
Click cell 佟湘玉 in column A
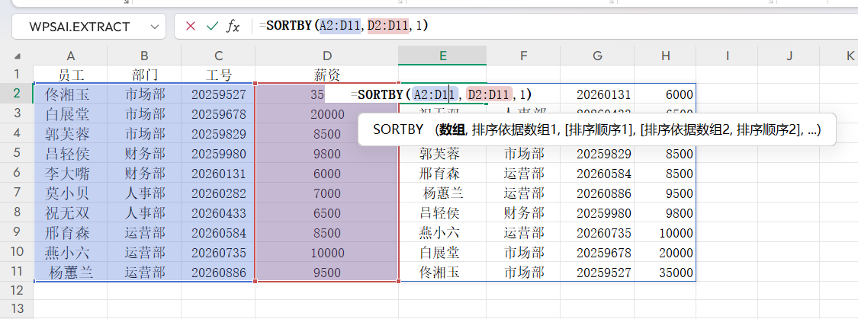coord(71,94)
